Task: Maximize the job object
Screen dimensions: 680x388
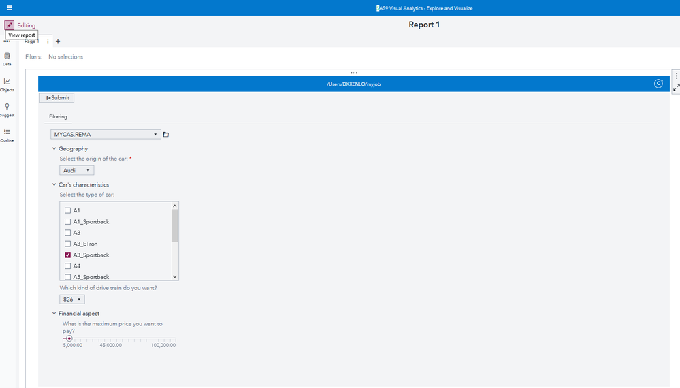Action: pyautogui.click(x=676, y=88)
